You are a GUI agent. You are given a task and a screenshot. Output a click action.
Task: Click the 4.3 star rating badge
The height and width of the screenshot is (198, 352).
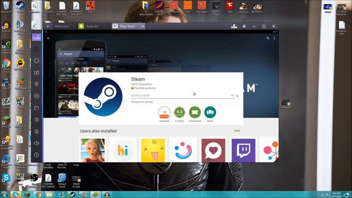tap(179, 112)
